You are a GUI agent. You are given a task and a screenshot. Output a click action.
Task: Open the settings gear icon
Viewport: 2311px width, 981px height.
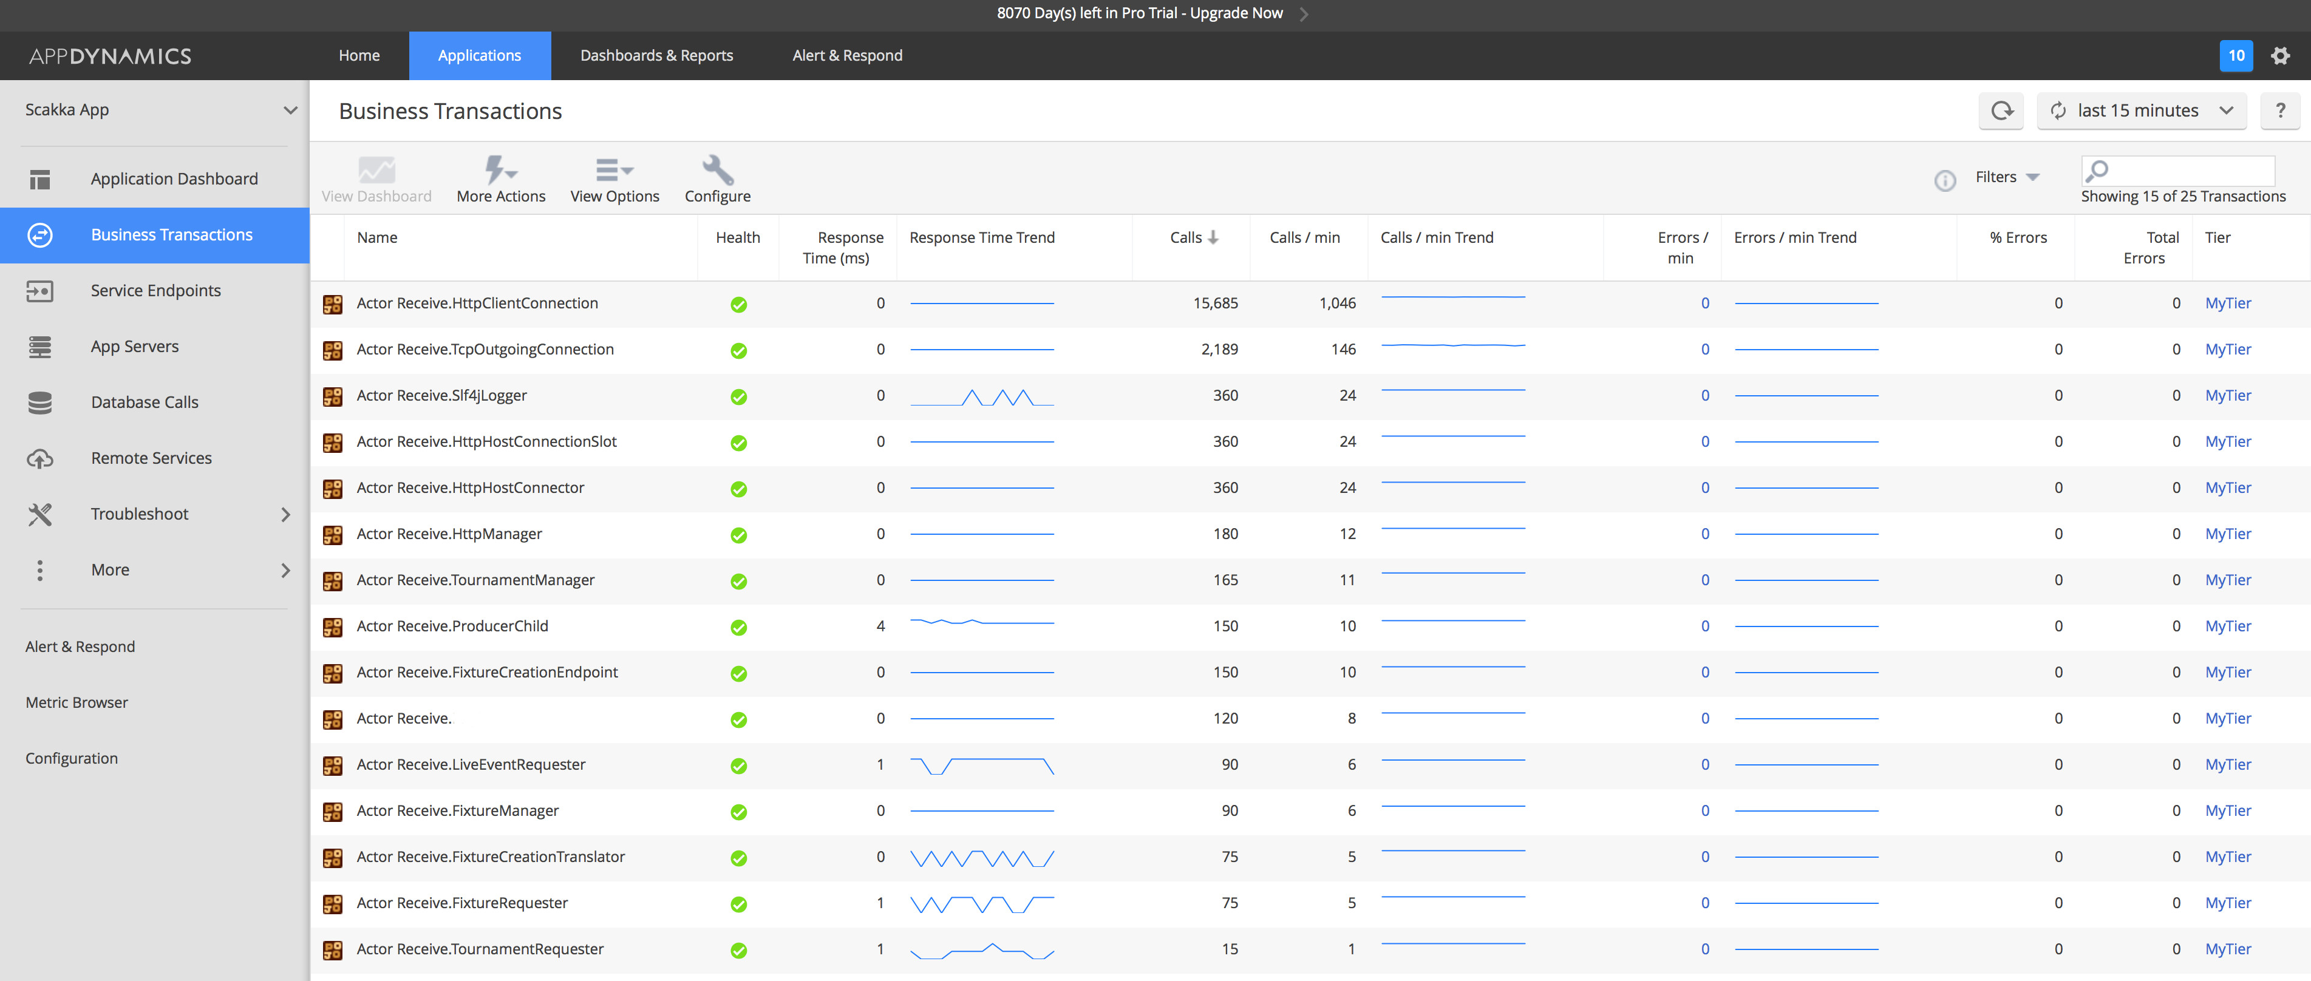click(2279, 56)
